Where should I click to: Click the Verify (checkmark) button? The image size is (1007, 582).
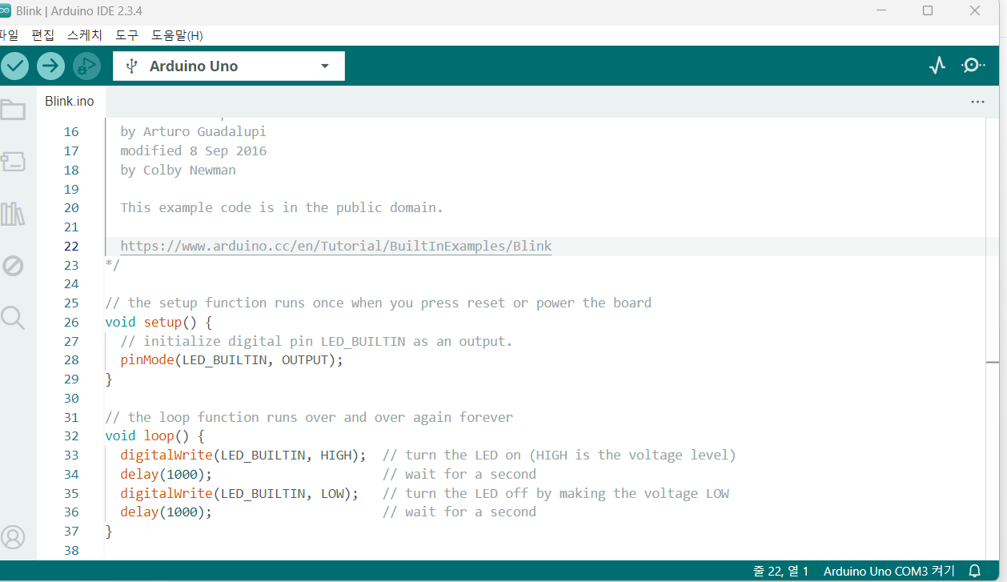14,66
